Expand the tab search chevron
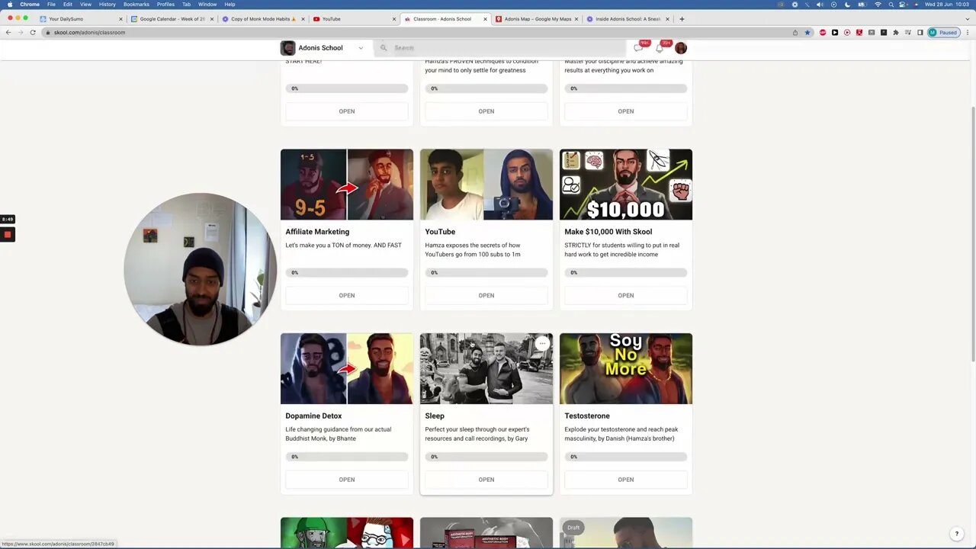 [x=967, y=19]
